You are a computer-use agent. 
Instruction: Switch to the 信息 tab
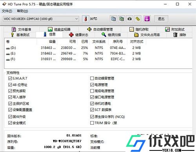tap(49, 34)
